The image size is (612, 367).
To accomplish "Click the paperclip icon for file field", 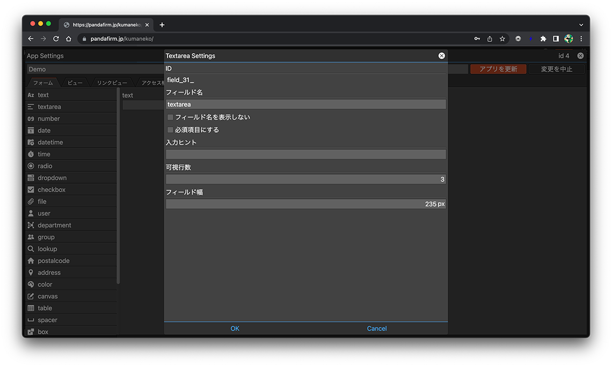I will [31, 202].
